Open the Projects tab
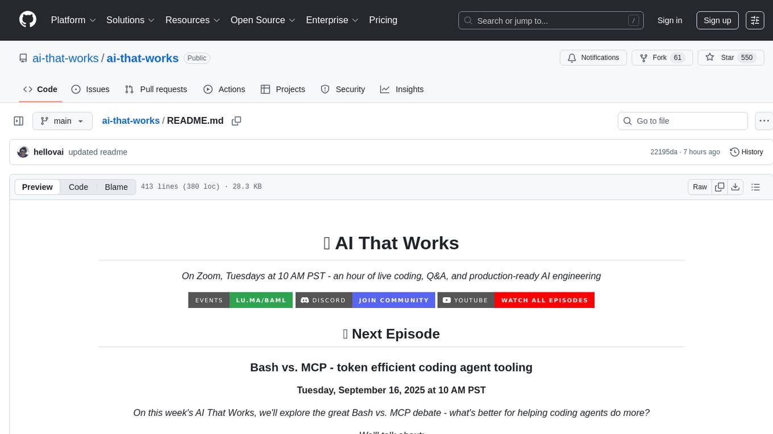 click(x=283, y=89)
